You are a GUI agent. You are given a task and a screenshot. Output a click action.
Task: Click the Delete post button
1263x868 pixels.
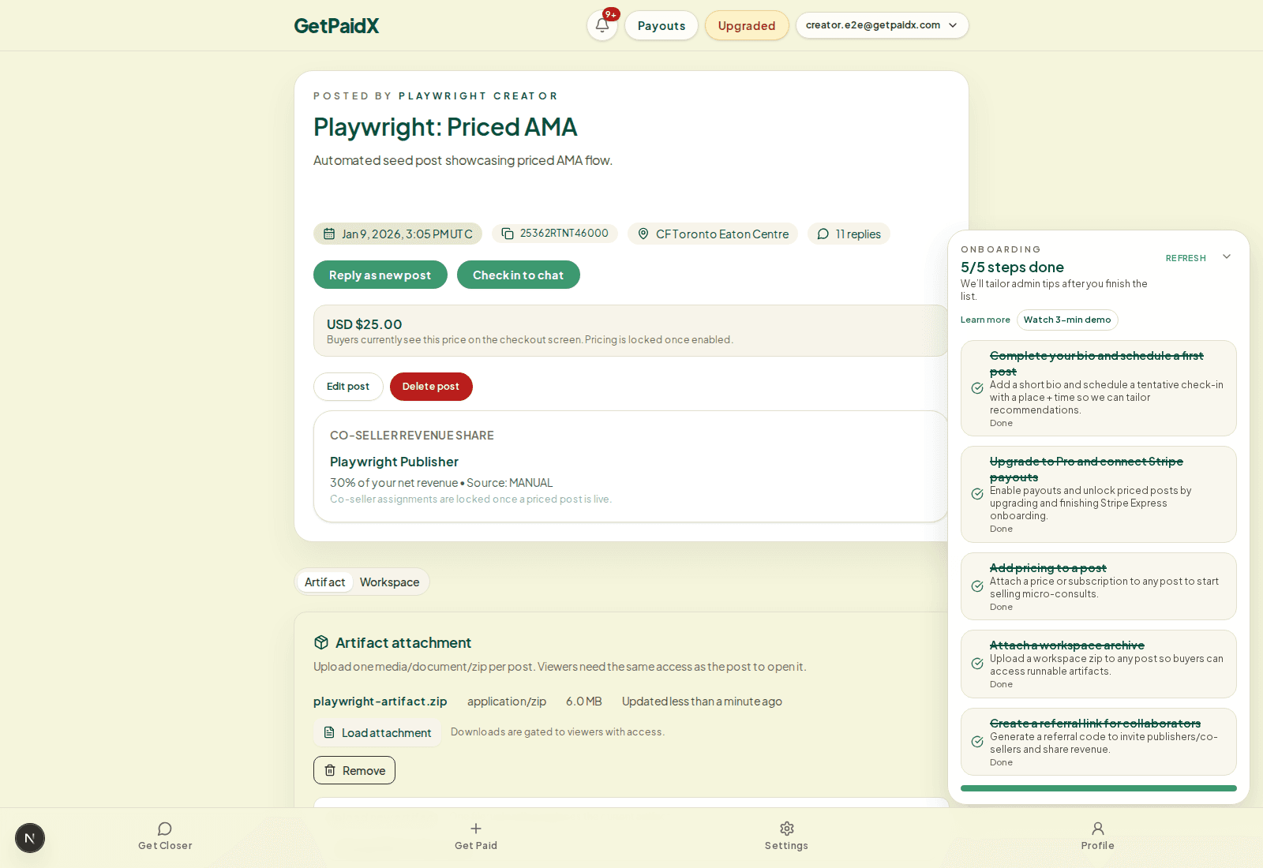pos(431,387)
